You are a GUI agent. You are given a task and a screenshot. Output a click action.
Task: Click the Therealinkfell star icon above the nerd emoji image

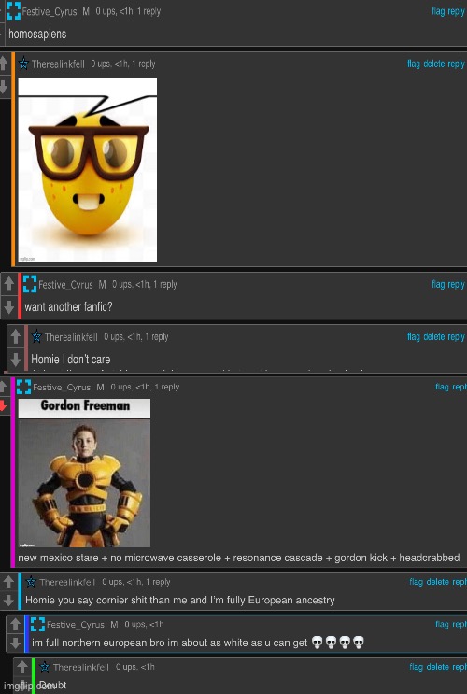pyautogui.click(x=23, y=64)
